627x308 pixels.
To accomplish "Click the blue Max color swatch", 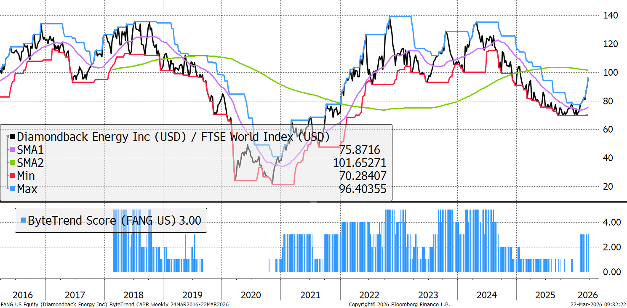I will click(13, 189).
